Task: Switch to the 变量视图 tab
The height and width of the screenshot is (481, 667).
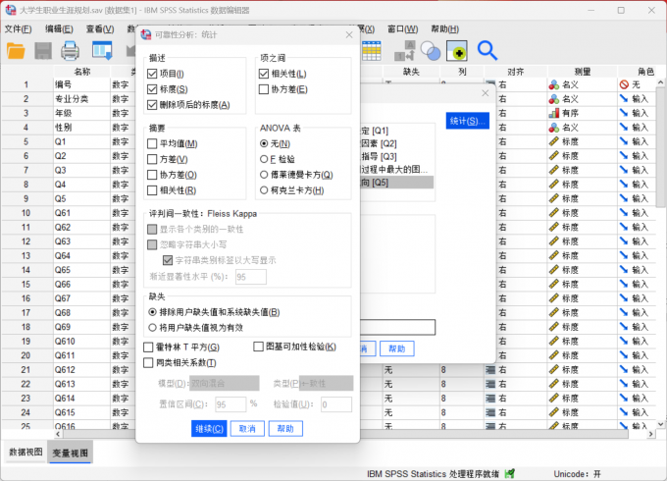Action: coord(71,453)
